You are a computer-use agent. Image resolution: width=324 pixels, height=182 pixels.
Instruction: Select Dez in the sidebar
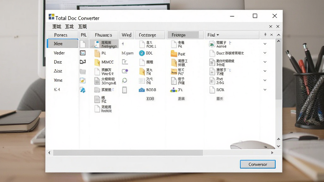58,62
